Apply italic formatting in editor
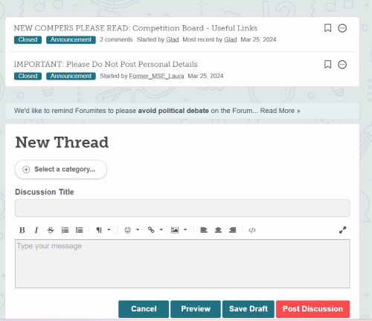 coord(36,230)
